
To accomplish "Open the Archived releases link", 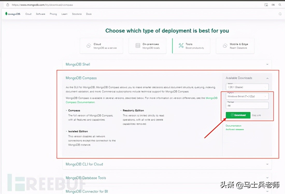I will [235, 129].
